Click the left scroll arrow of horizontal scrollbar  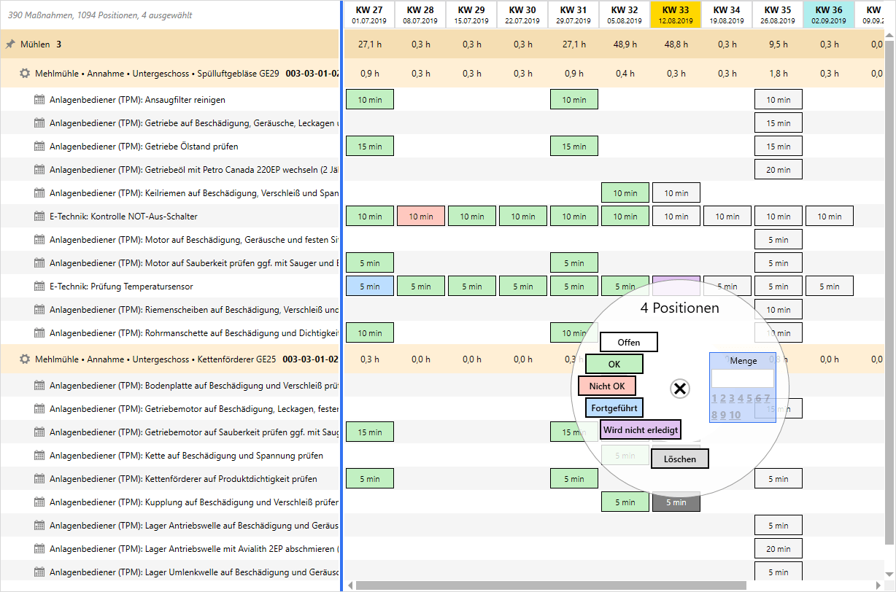[x=350, y=585]
